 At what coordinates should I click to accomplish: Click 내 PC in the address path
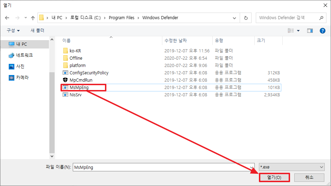click(x=57, y=18)
